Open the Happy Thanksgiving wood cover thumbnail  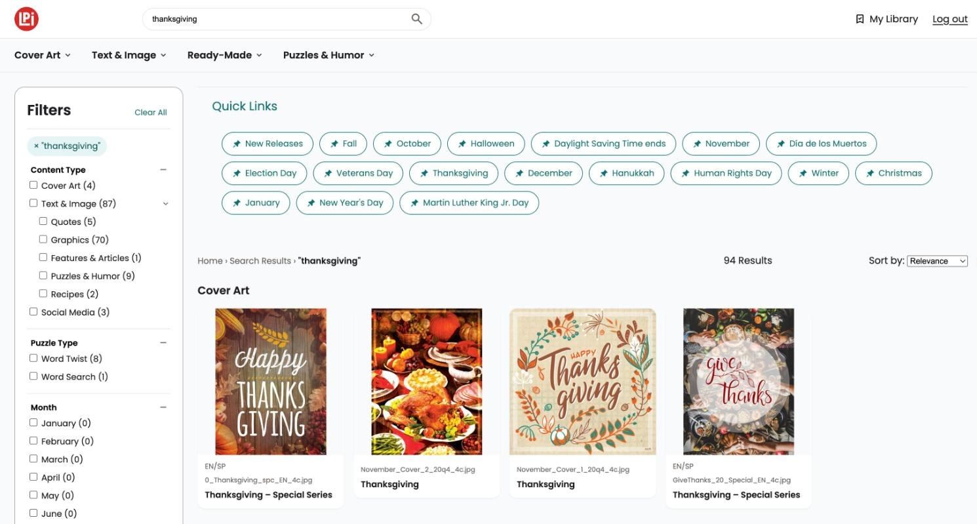[x=271, y=382]
